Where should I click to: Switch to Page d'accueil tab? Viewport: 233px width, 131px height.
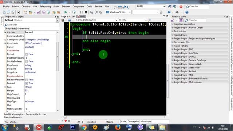coord(68,16)
